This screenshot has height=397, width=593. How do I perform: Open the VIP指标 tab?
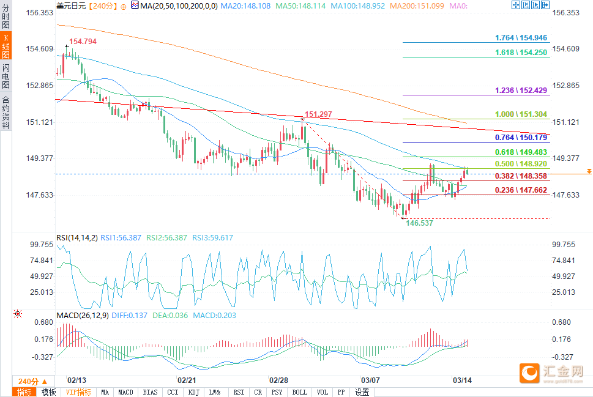pos(79,392)
